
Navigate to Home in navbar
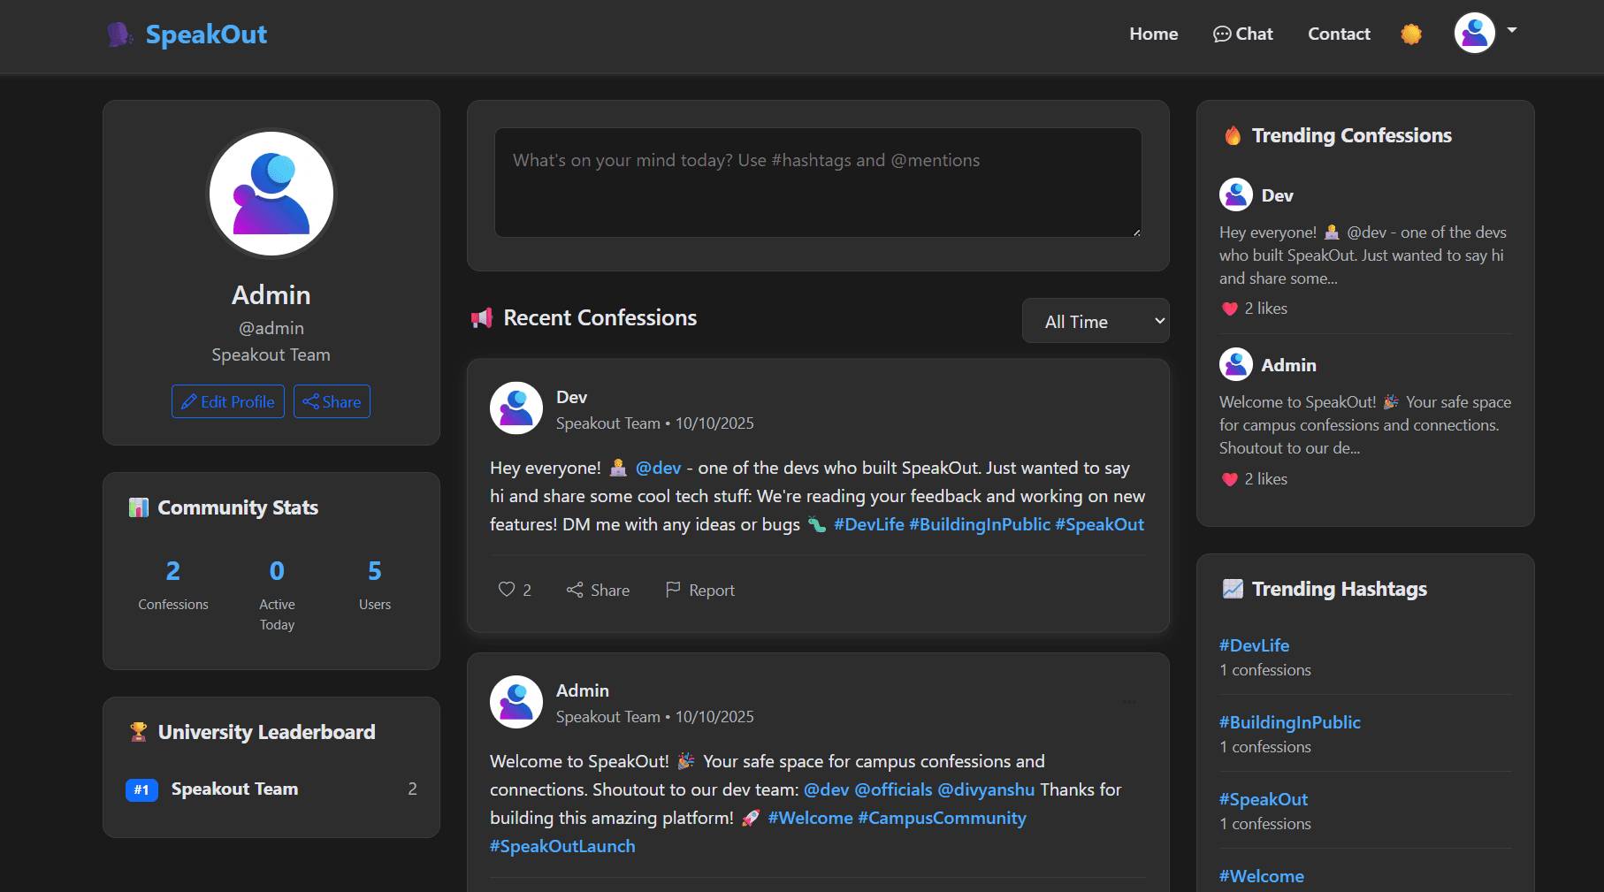1153,34
